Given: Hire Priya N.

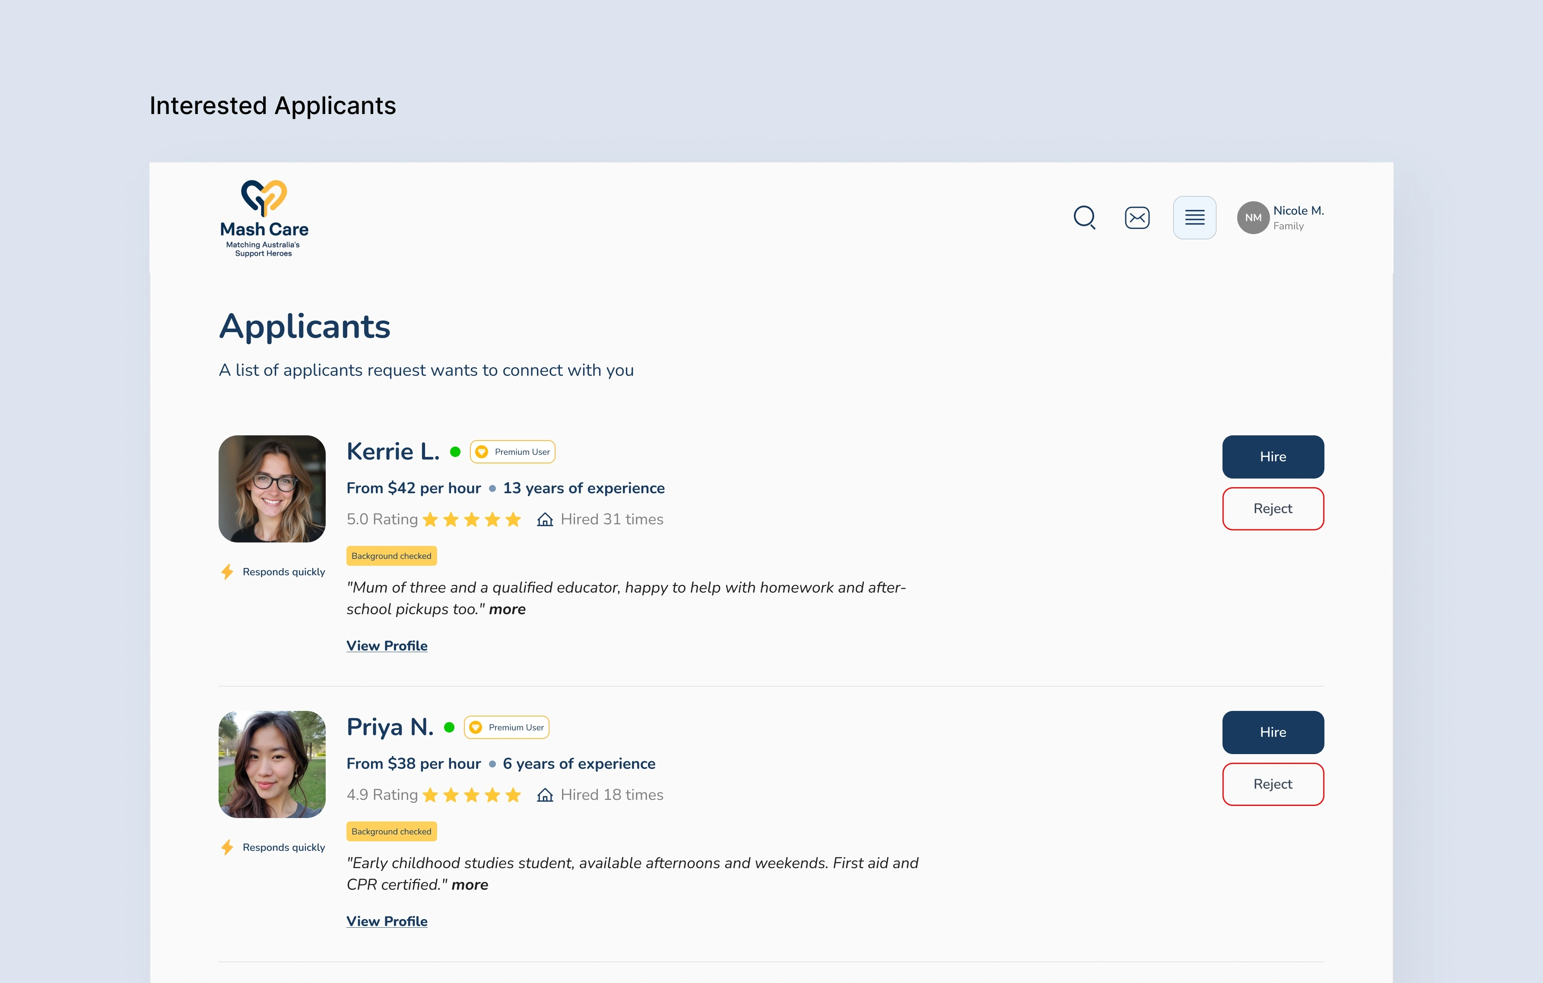Looking at the screenshot, I should [x=1273, y=732].
